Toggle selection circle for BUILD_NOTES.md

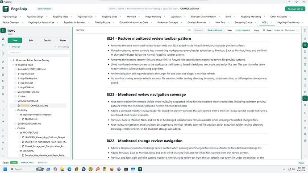(15, 101)
